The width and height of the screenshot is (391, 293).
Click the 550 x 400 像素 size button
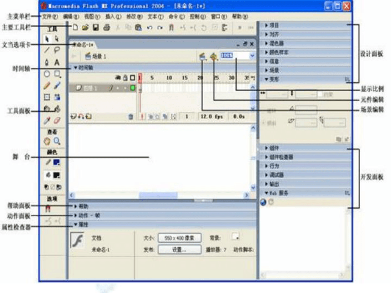click(180, 238)
